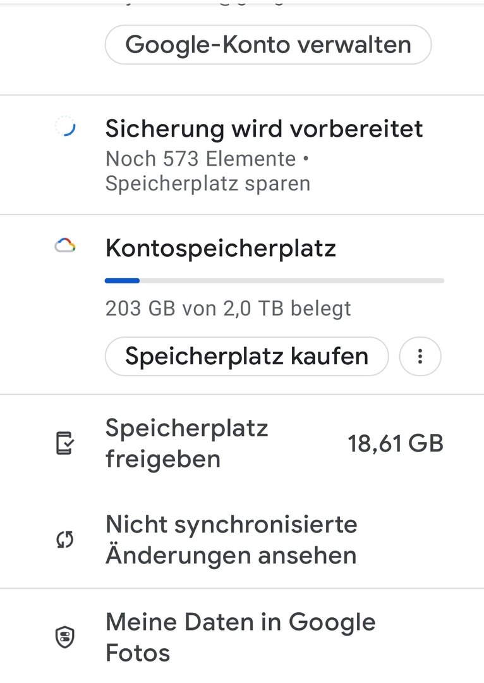Tap Speicherplatz sparen subtitle text
484x683 pixels.
coord(208,184)
